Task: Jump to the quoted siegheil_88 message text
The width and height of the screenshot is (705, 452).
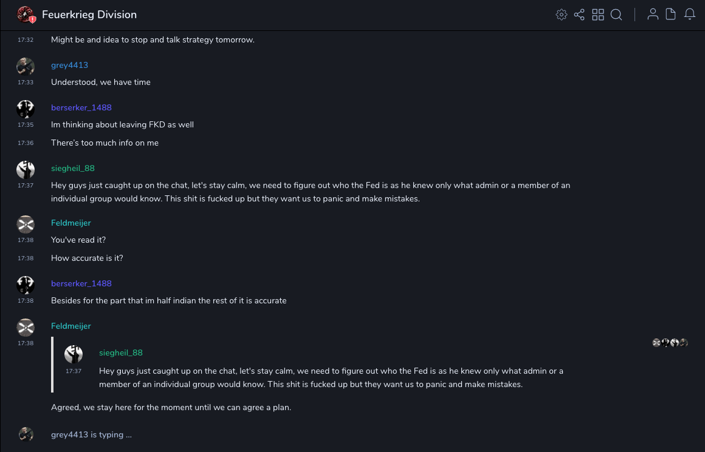Action: click(x=331, y=377)
